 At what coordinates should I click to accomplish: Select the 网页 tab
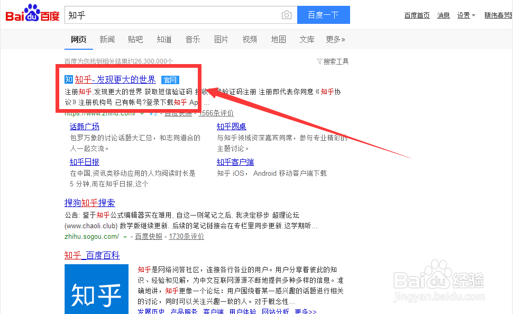78,40
